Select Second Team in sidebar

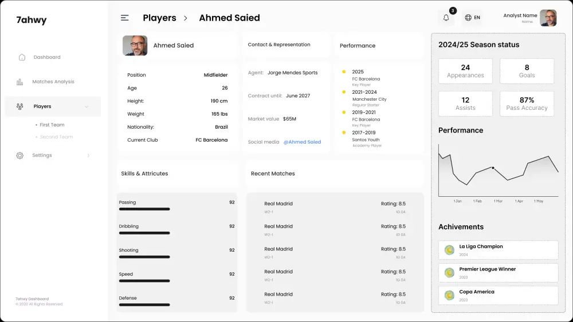[56, 137]
